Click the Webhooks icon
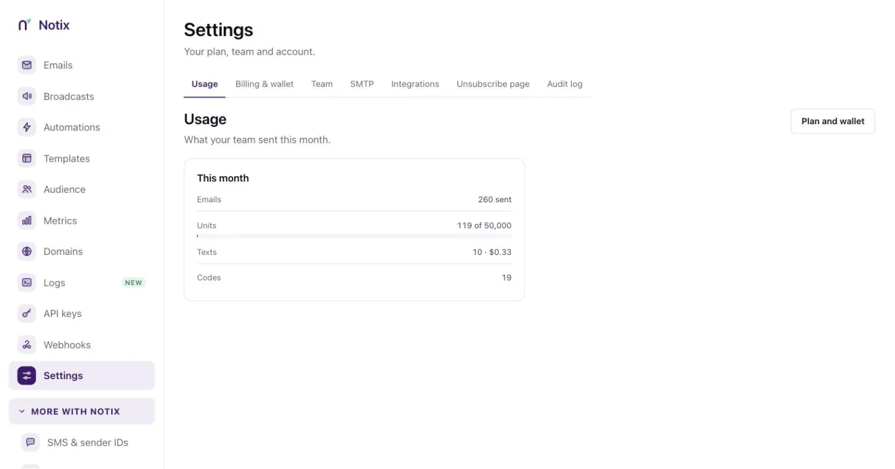The height and width of the screenshot is (469, 895). pos(27,344)
